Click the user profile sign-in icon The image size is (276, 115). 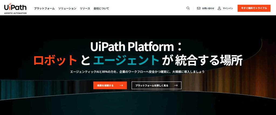tap(219, 8)
